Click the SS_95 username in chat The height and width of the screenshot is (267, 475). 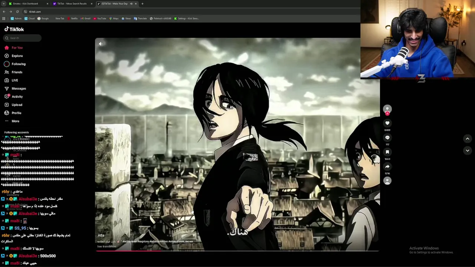tap(20, 228)
